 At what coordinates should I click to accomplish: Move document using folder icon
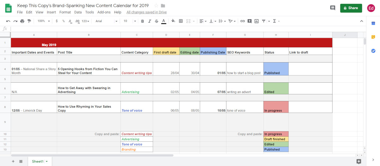(x=163, y=6)
